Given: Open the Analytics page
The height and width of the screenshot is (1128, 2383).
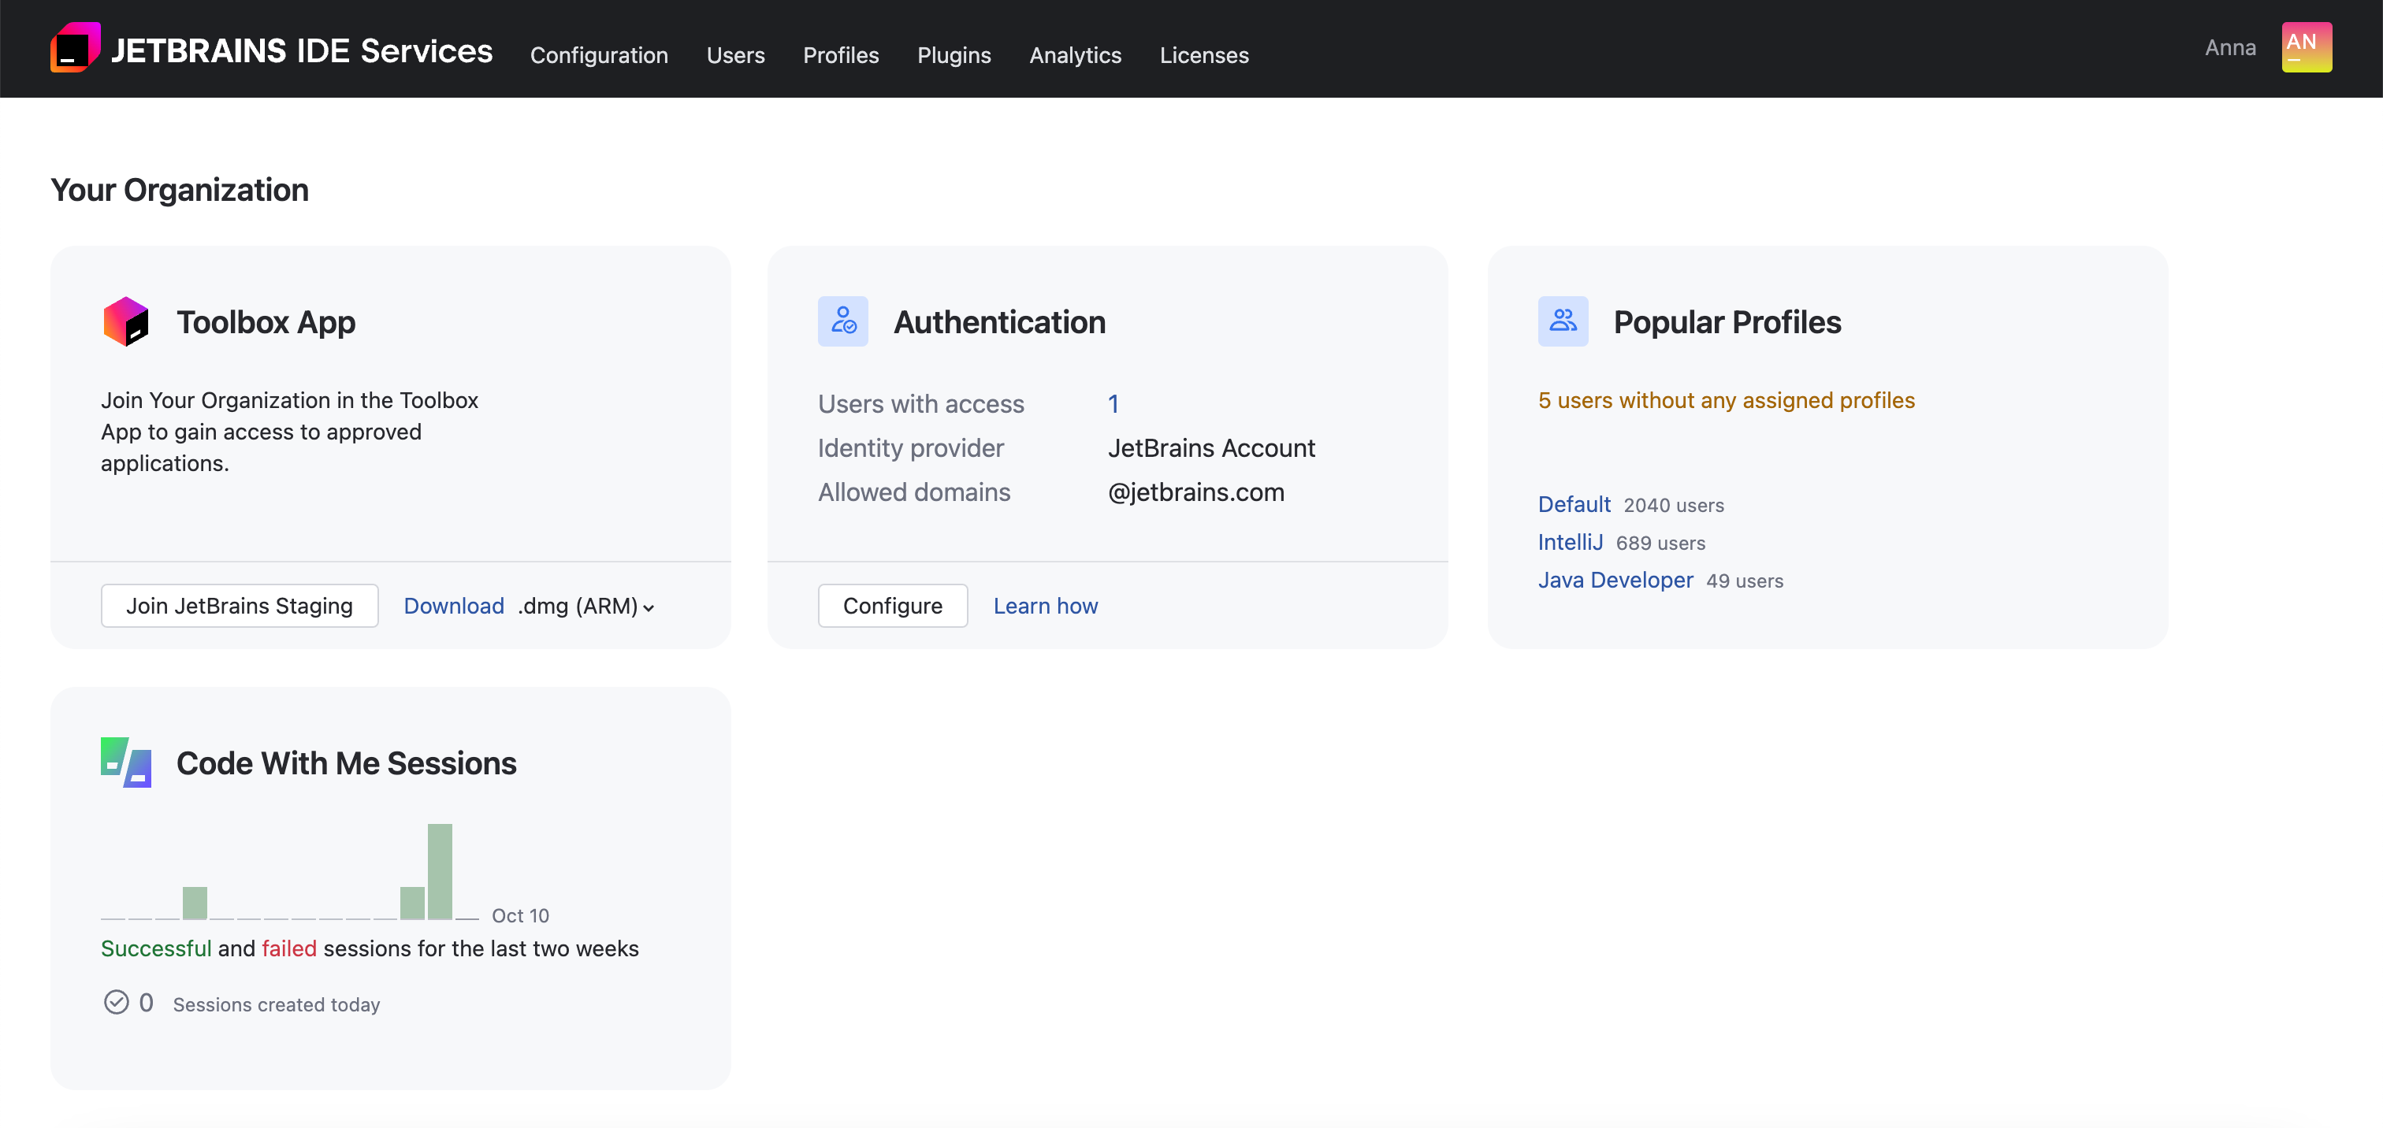Looking at the screenshot, I should point(1075,55).
